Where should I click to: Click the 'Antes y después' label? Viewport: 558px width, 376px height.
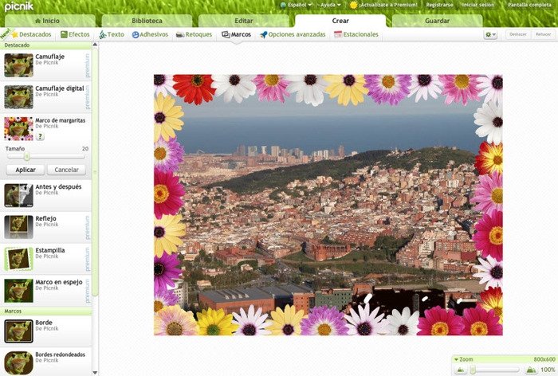click(x=58, y=186)
